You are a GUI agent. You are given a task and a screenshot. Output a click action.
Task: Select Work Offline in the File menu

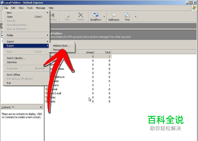pos(26,75)
